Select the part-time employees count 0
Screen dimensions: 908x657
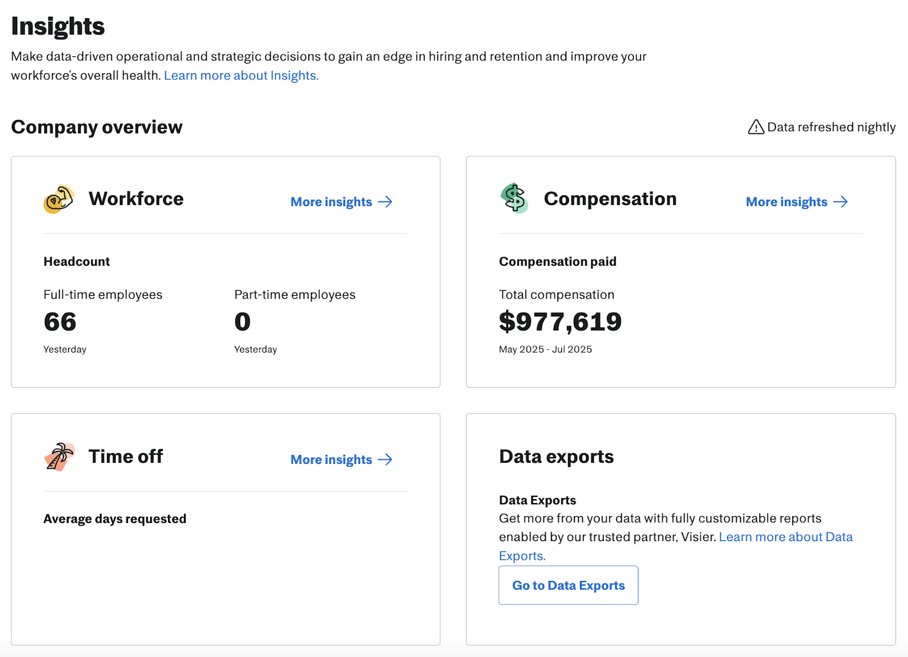tap(242, 322)
